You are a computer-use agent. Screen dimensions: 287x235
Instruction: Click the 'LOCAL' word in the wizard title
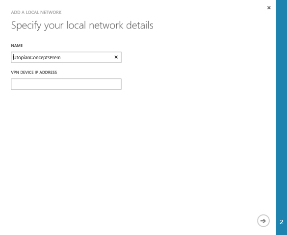(x=32, y=12)
